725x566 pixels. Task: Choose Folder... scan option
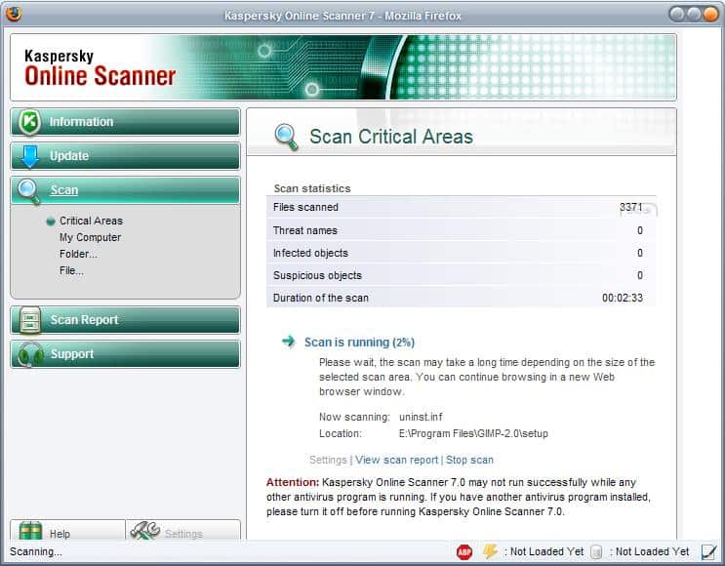[78, 254]
